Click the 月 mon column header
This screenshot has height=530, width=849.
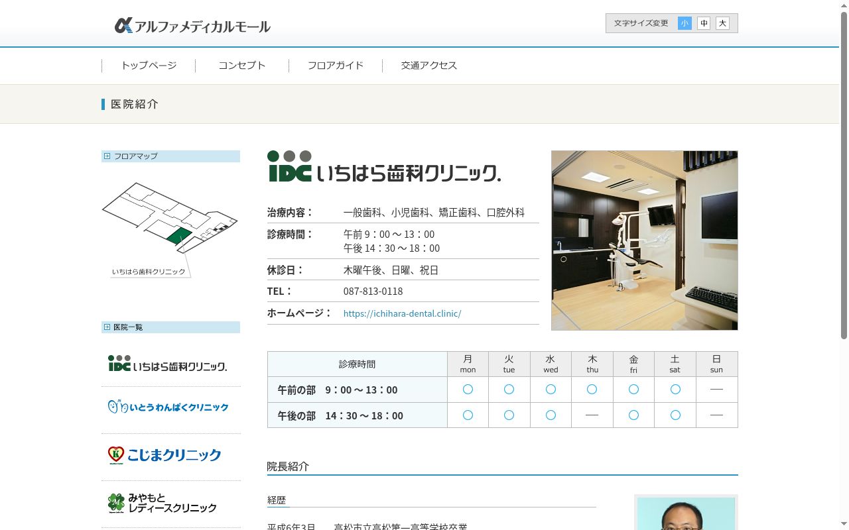(x=468, y=364)
